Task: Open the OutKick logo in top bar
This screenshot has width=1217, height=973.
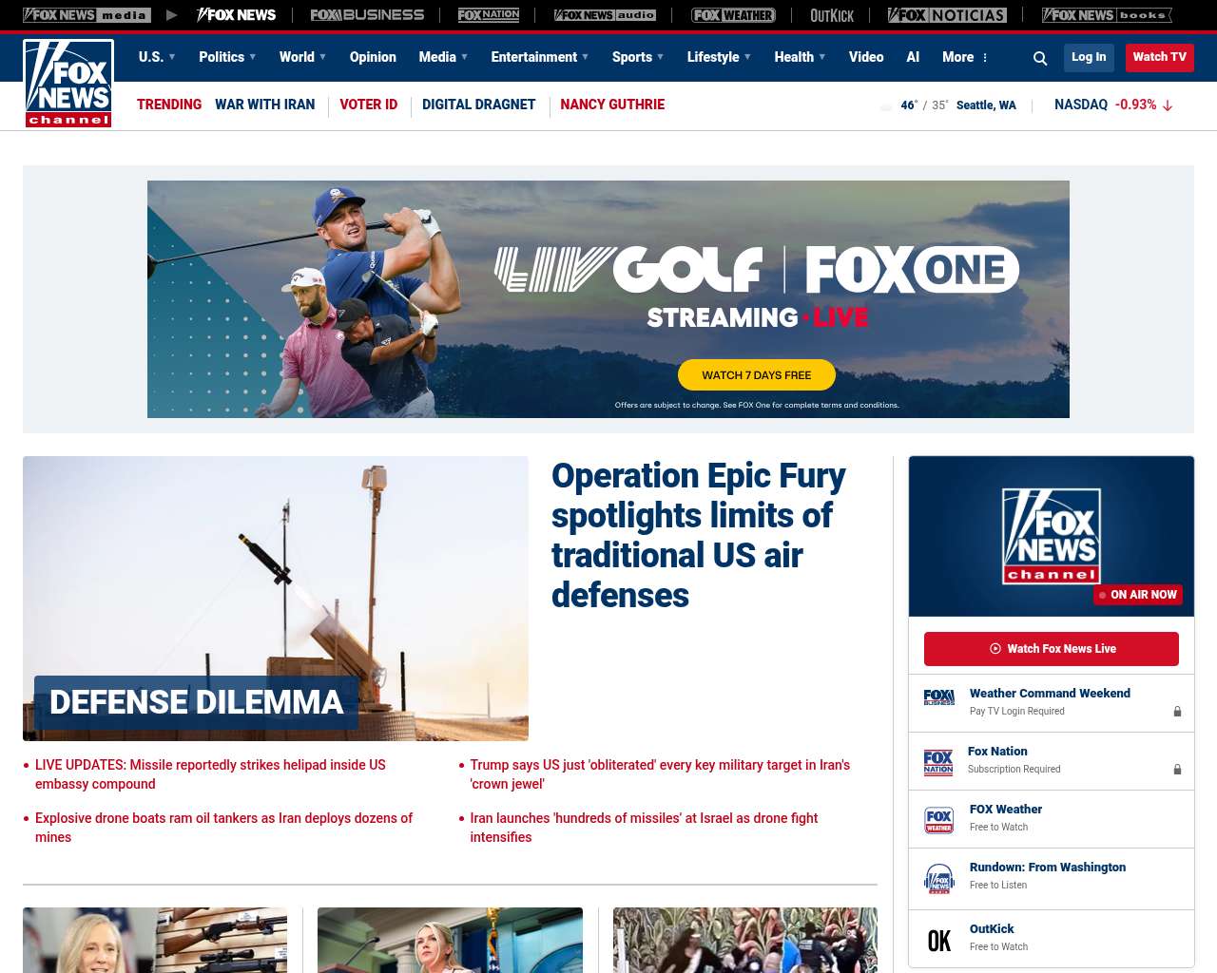Action: coord(832,15)
